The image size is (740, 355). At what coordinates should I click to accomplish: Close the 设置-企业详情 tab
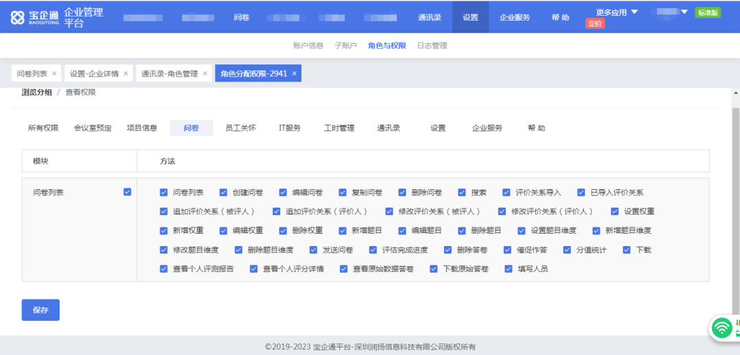[125, 73]
